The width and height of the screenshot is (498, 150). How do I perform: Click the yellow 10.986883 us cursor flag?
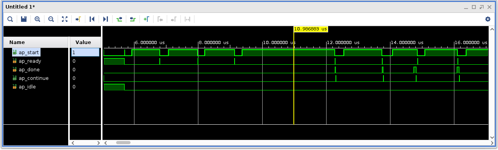click(311, 29)
